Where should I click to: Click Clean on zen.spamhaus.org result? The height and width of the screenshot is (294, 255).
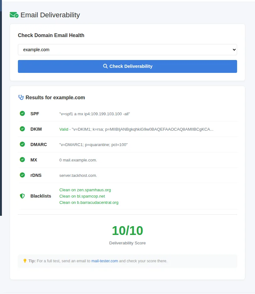click(x=85, y=190)
